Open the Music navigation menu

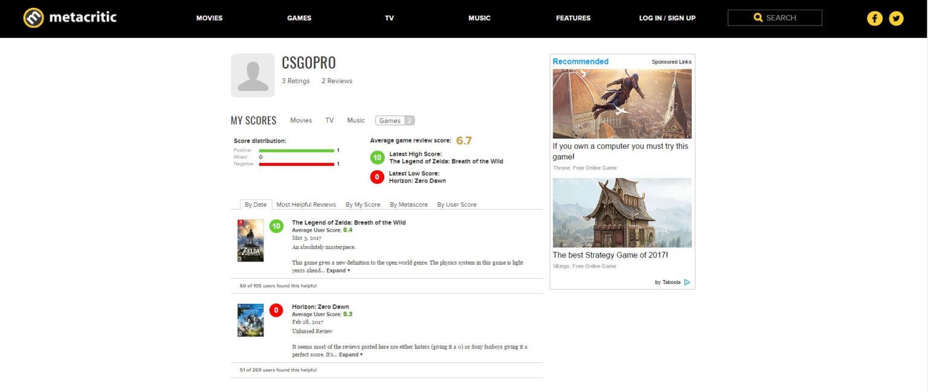[479, 18]
